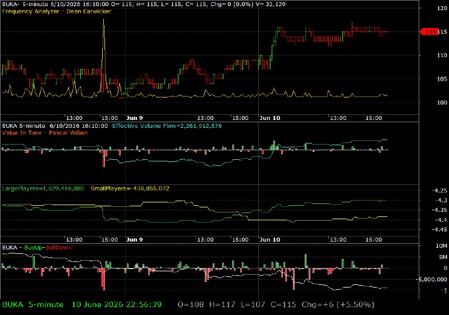Click the -4.25 axis label
The width and height of the screenshot is (449, 315).
(439, 191)
